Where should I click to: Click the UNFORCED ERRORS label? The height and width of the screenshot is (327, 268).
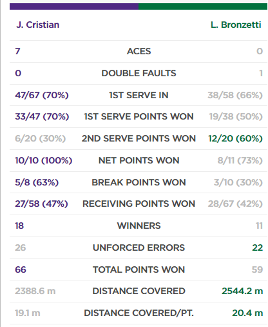[139, 248]
